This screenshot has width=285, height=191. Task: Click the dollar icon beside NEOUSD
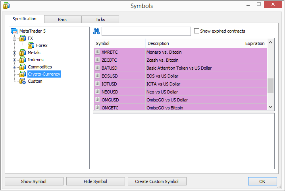(97, 92)
